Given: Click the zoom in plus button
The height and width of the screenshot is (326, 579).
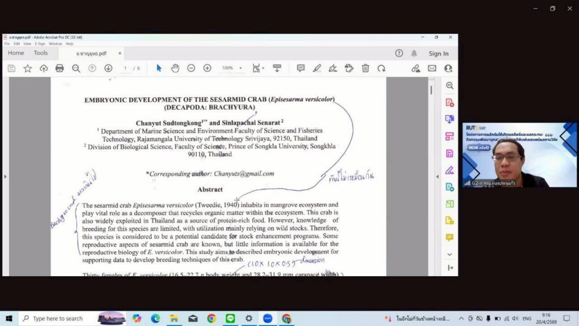Looking at the screenshot, I should pos(207,68).
